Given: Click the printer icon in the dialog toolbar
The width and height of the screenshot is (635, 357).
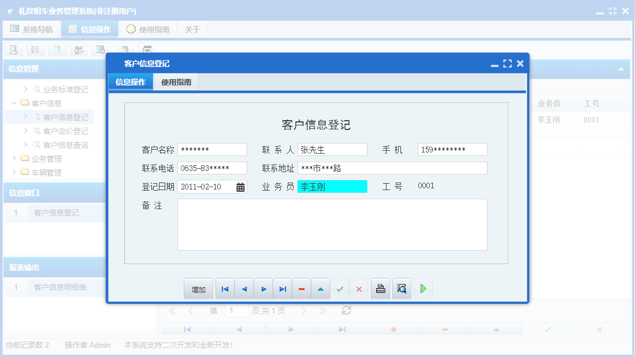Looking at the screenshot, I should [380, 288].
